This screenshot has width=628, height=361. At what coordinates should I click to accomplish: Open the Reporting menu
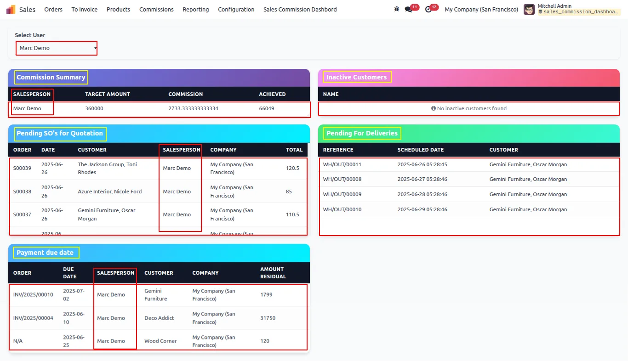[x=195, y=9]
